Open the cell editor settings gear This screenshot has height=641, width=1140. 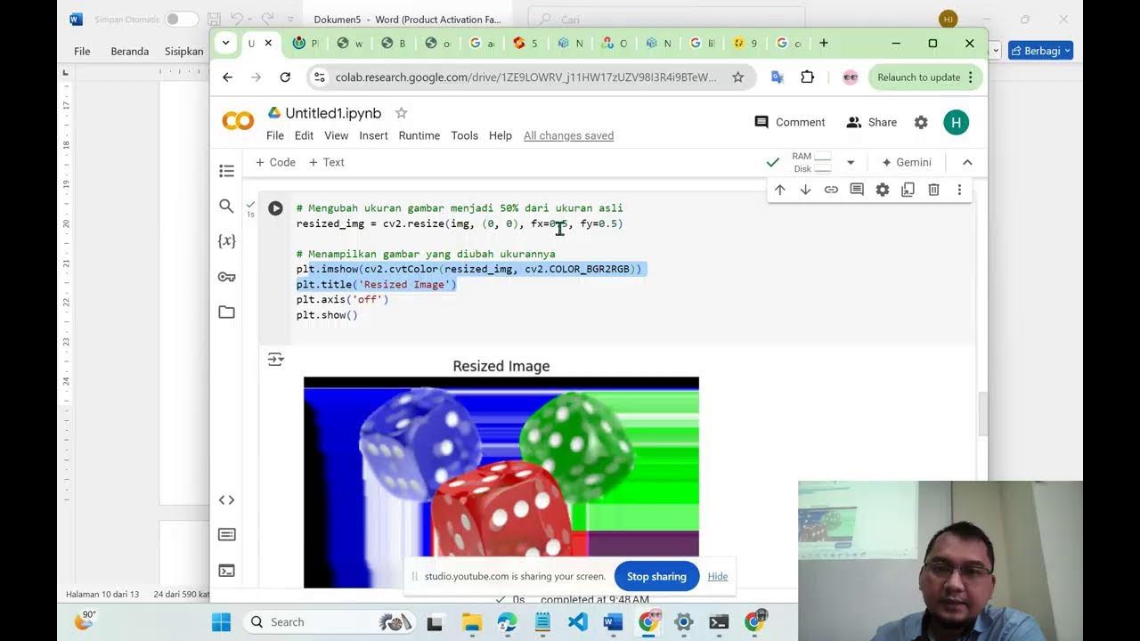tap(883, 190)
